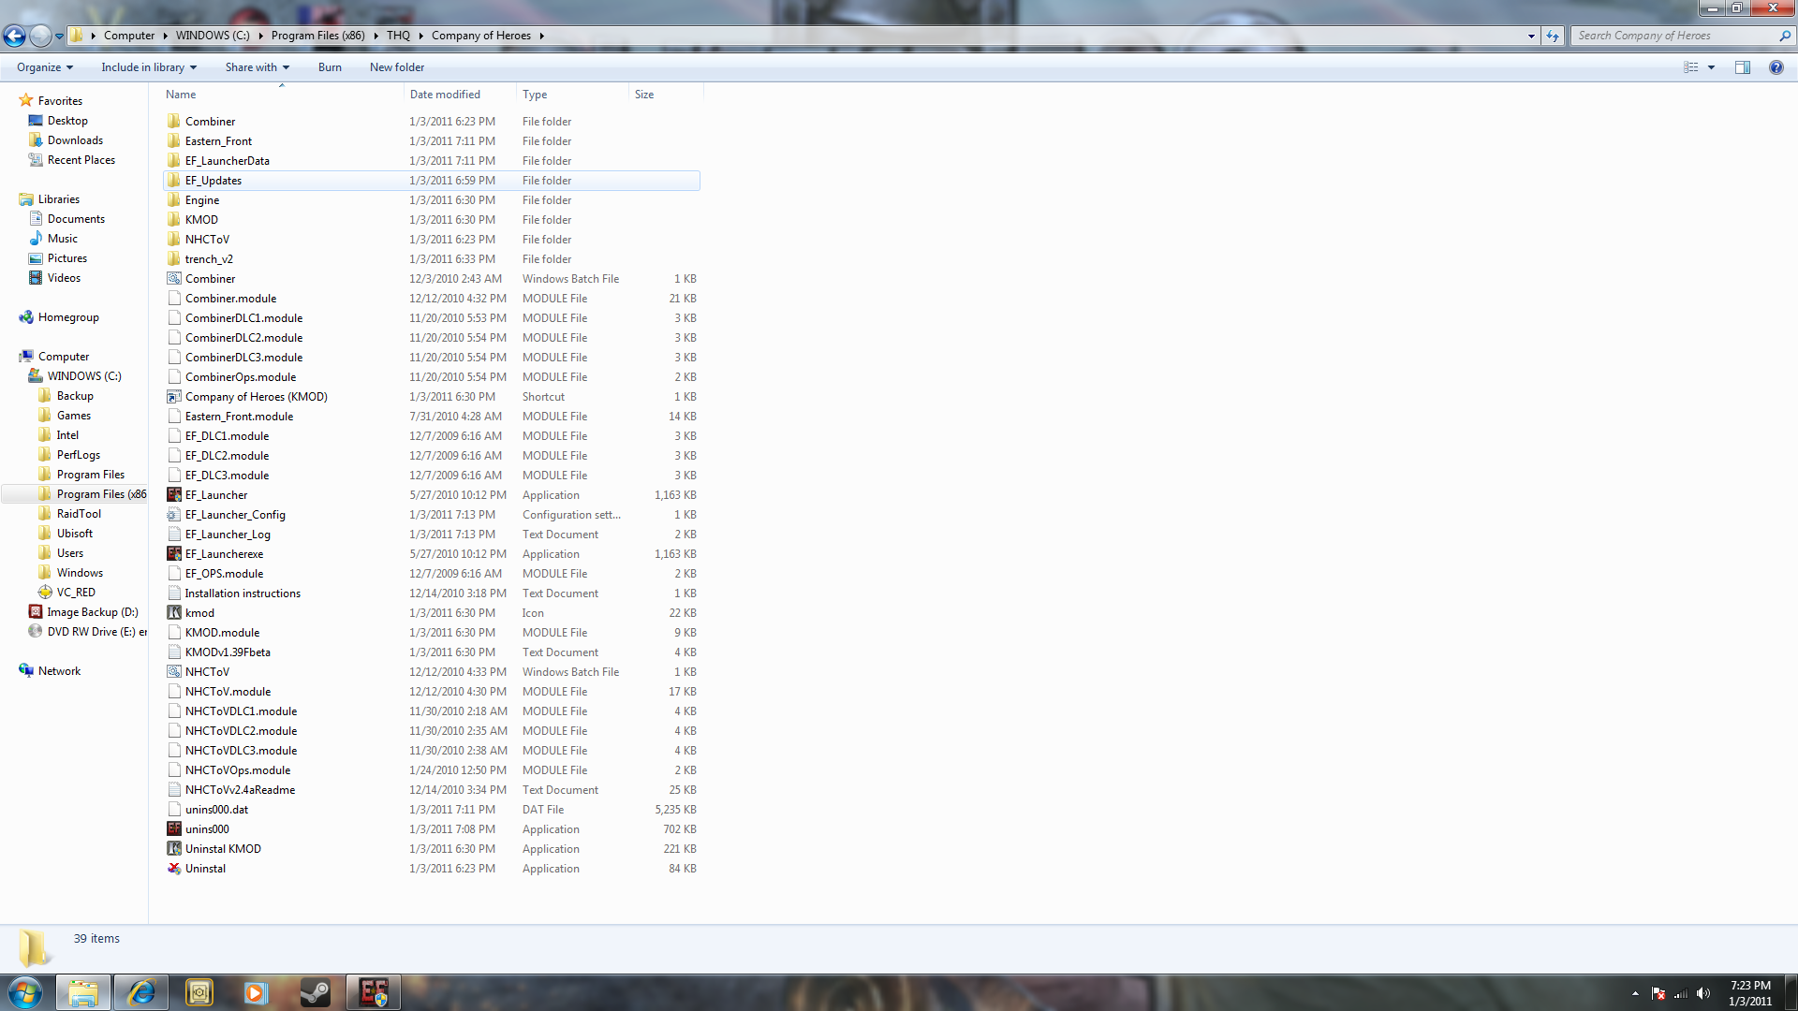The image size is (1798, 1011).
Task: Sort files by Date modified column
Action: pos(460,95)
